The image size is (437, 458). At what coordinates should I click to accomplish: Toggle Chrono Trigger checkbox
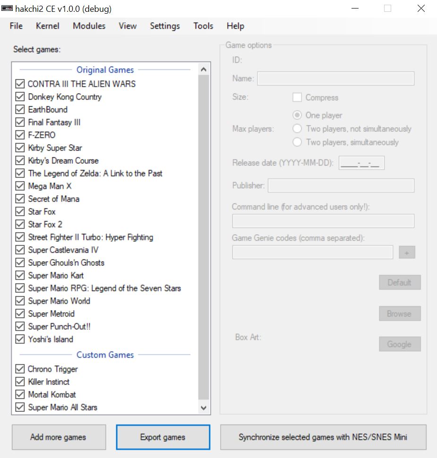pyautogui.click(x=20, y=369)
